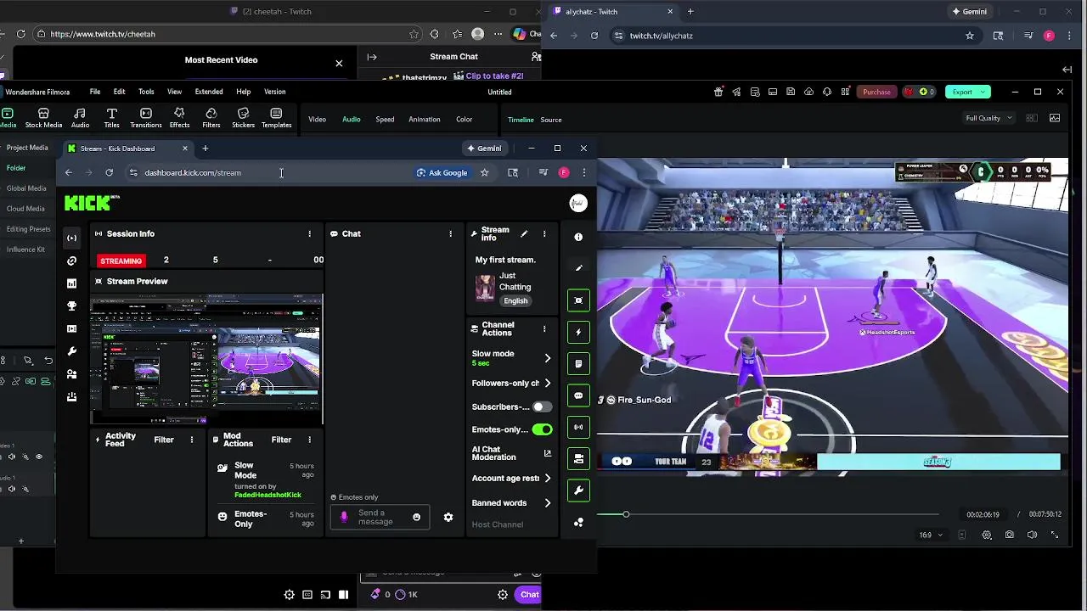The image size is (1087, 611).
Task: Click the Filmora scope waveform icon
Action: [x=1055, y=118]
